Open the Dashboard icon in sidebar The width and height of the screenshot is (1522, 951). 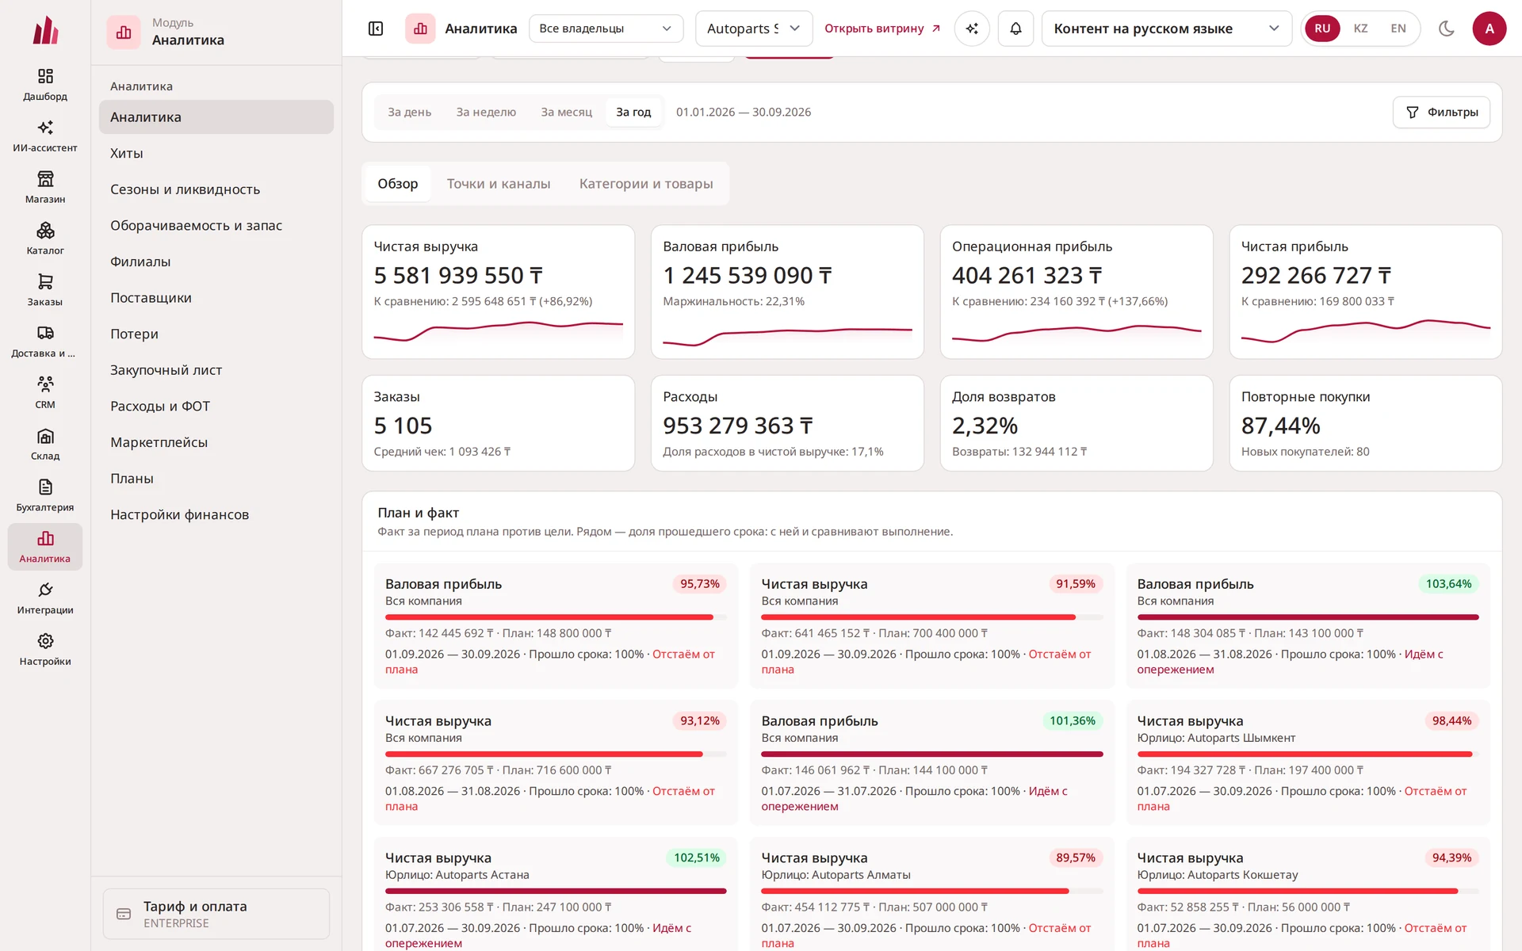click(45, 76)
